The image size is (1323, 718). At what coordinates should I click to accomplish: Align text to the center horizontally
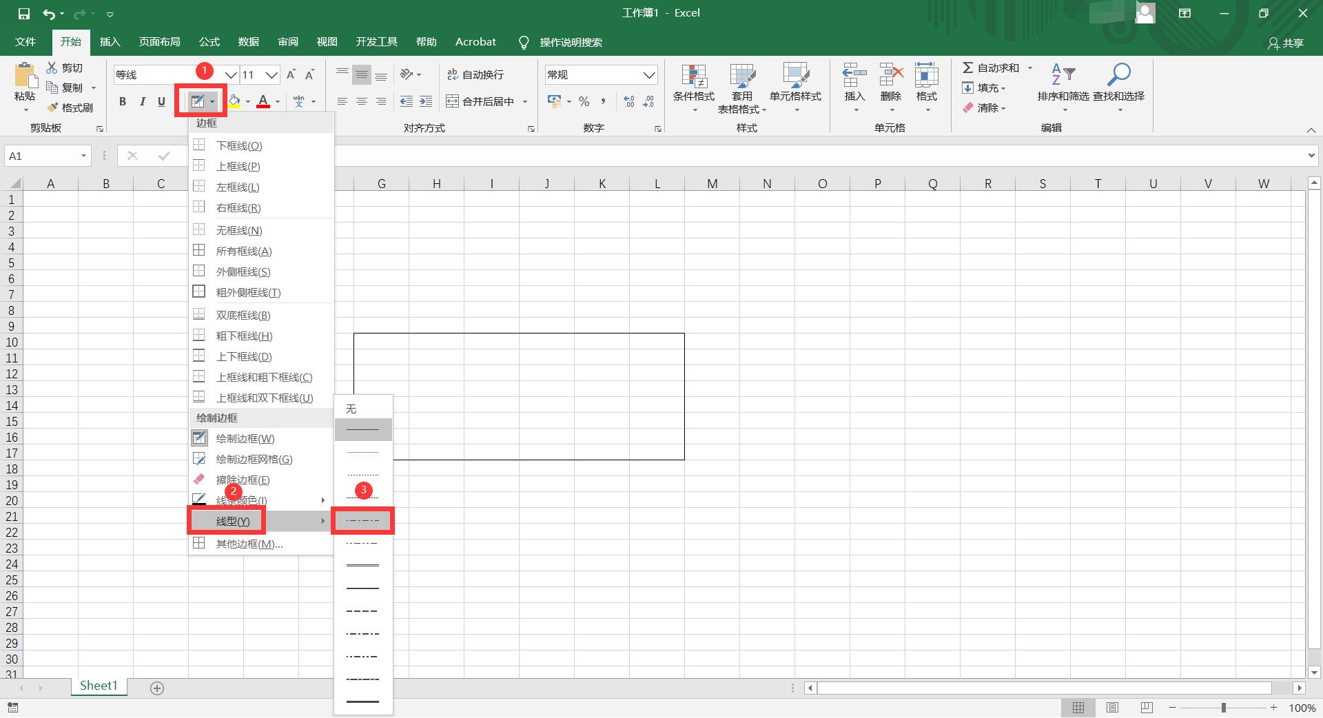(x=361, y=101)
